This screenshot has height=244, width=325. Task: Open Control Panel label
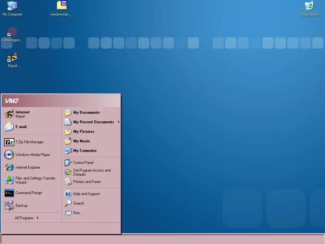point(83,163)
